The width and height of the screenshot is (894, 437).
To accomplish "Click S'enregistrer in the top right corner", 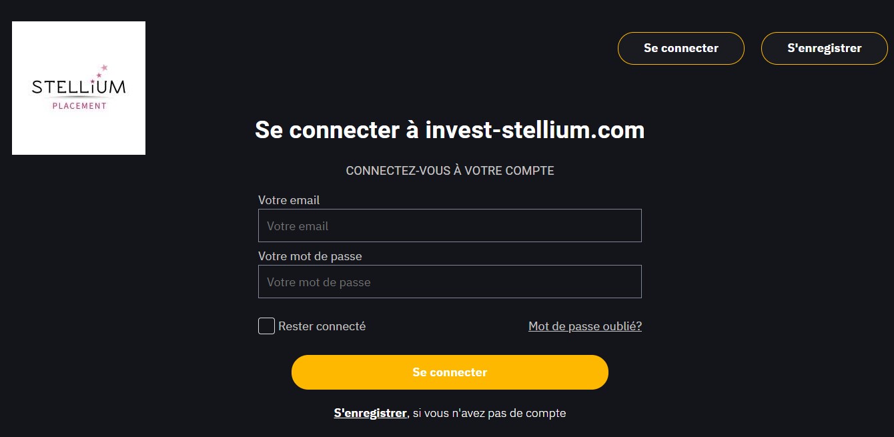I will 825,48.
